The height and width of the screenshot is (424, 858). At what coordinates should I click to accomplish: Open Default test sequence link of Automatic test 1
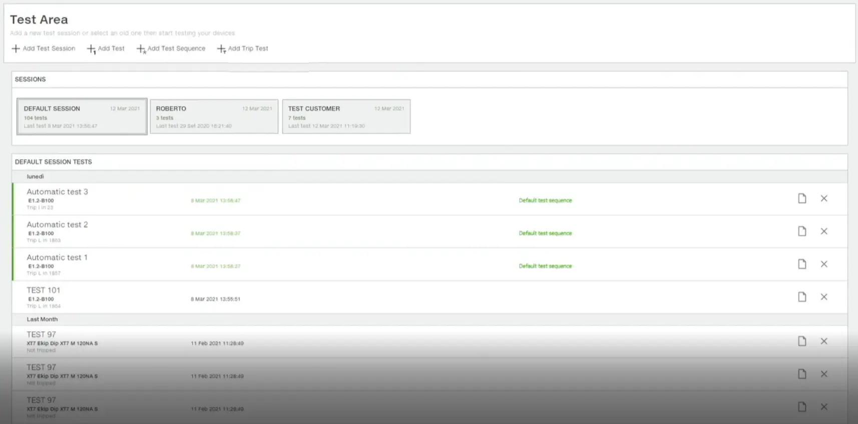tap(545, 266)
